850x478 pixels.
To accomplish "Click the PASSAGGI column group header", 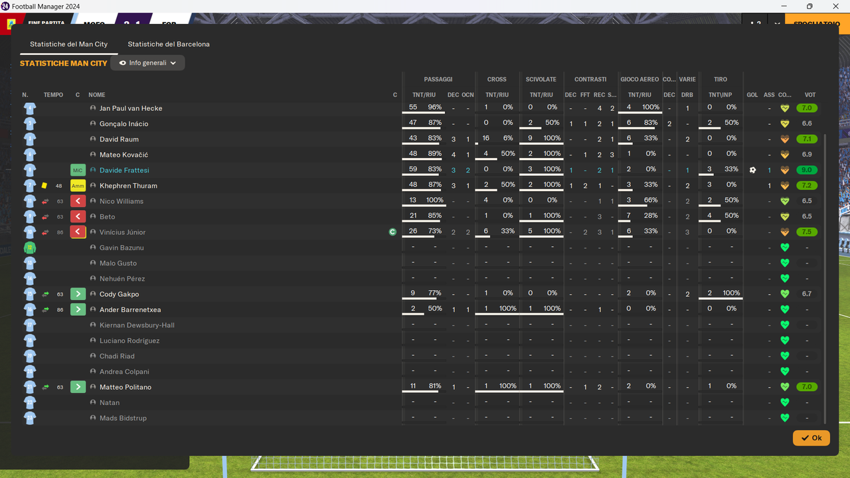I will click(x=438, y=80).
